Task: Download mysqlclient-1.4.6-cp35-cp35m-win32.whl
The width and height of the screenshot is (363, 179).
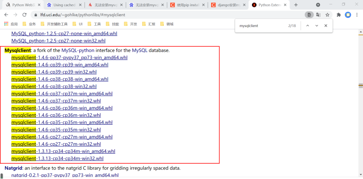Action: (x=56, y=130)
